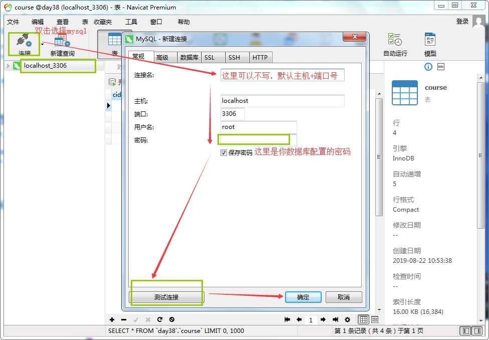Click the page number field showing 1
489x340 pixels.
pyautogui.click(x=311, y=320)
